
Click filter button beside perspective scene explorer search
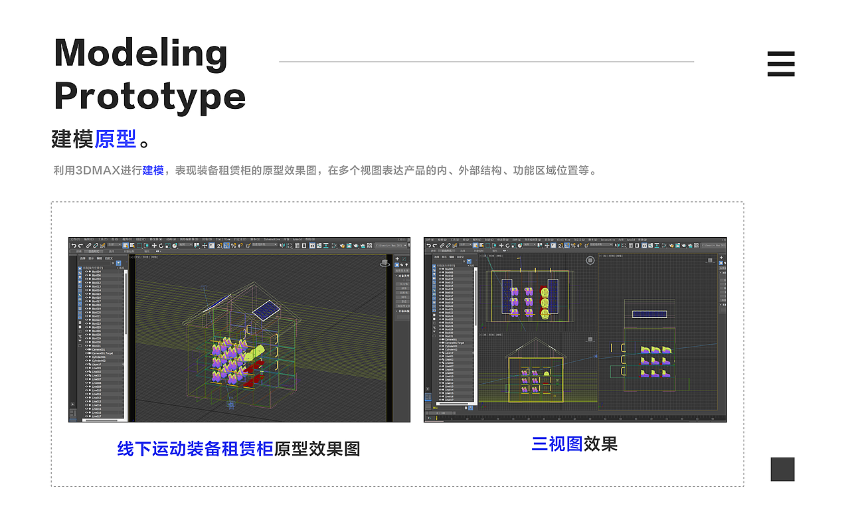click(118, 263)
